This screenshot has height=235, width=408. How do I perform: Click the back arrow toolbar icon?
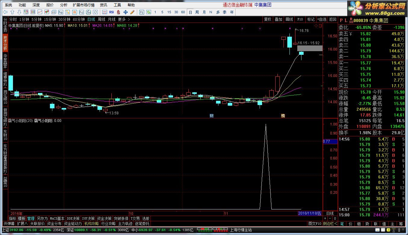tap(5, 12)
